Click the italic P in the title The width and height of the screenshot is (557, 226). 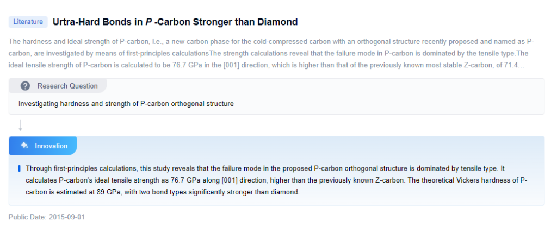pyautogui.click(x=148, y=22)
